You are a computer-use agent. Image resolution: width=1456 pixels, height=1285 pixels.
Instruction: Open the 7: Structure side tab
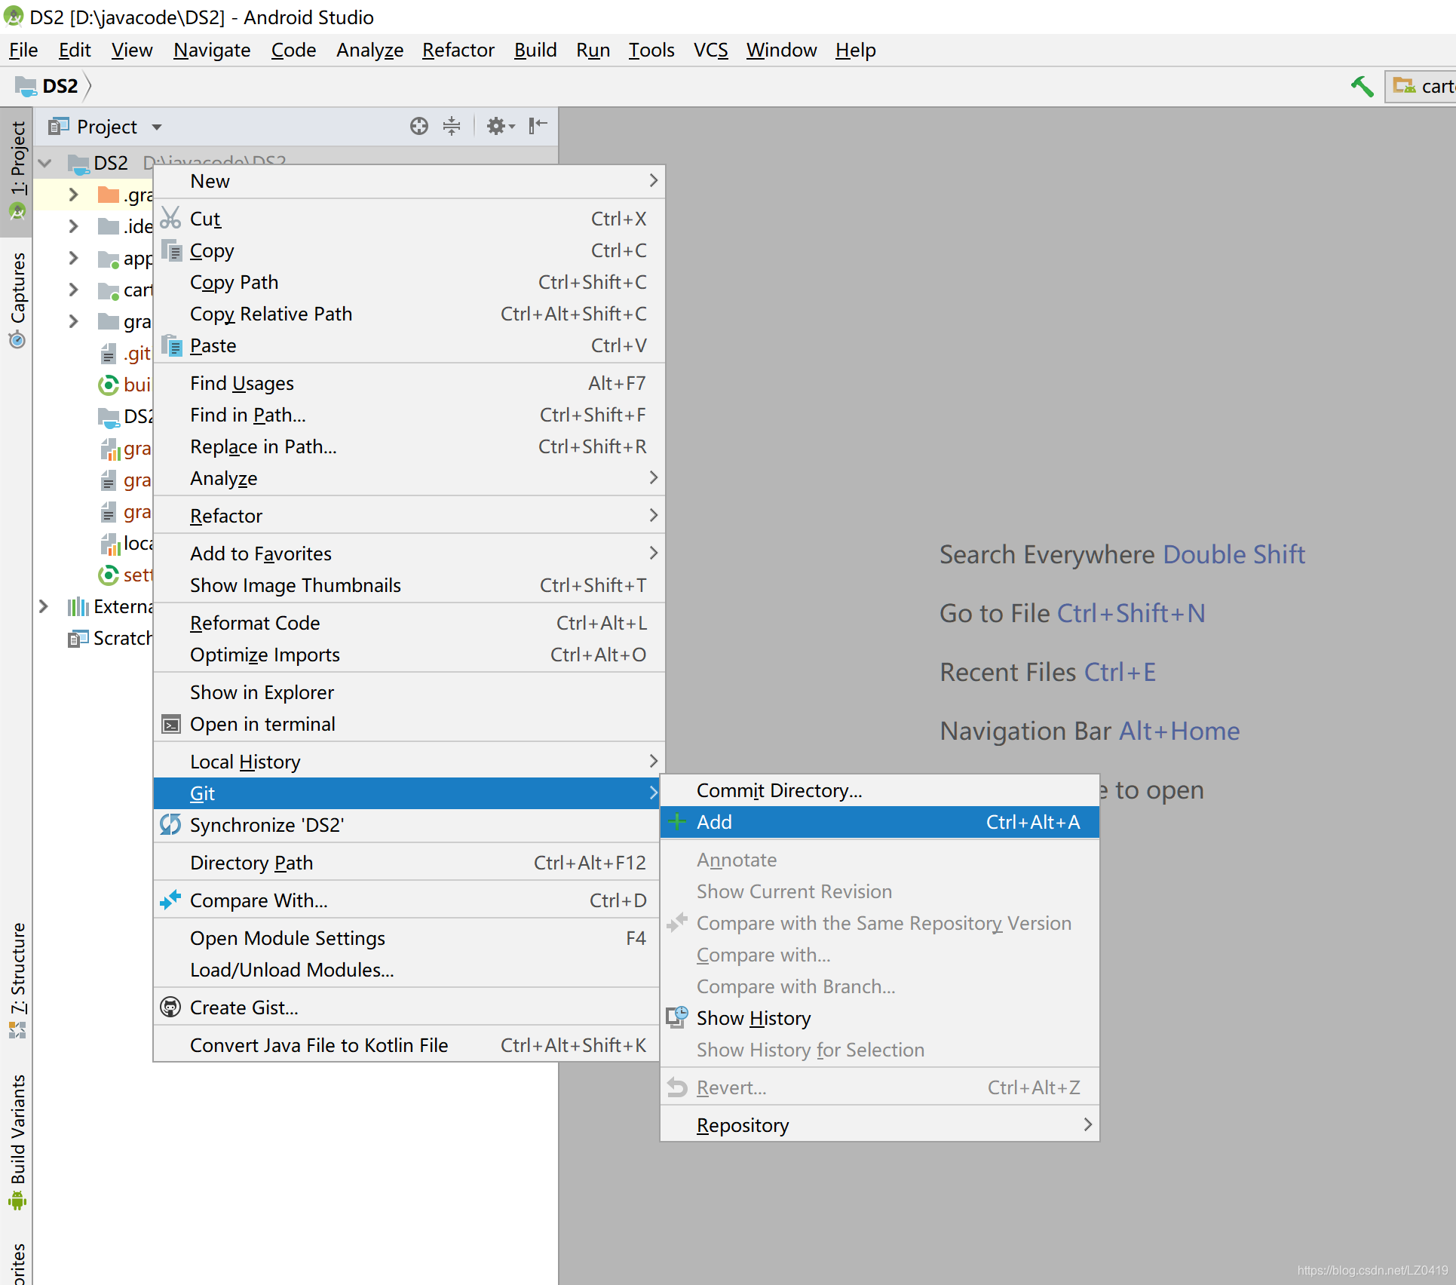click(17, 980)
